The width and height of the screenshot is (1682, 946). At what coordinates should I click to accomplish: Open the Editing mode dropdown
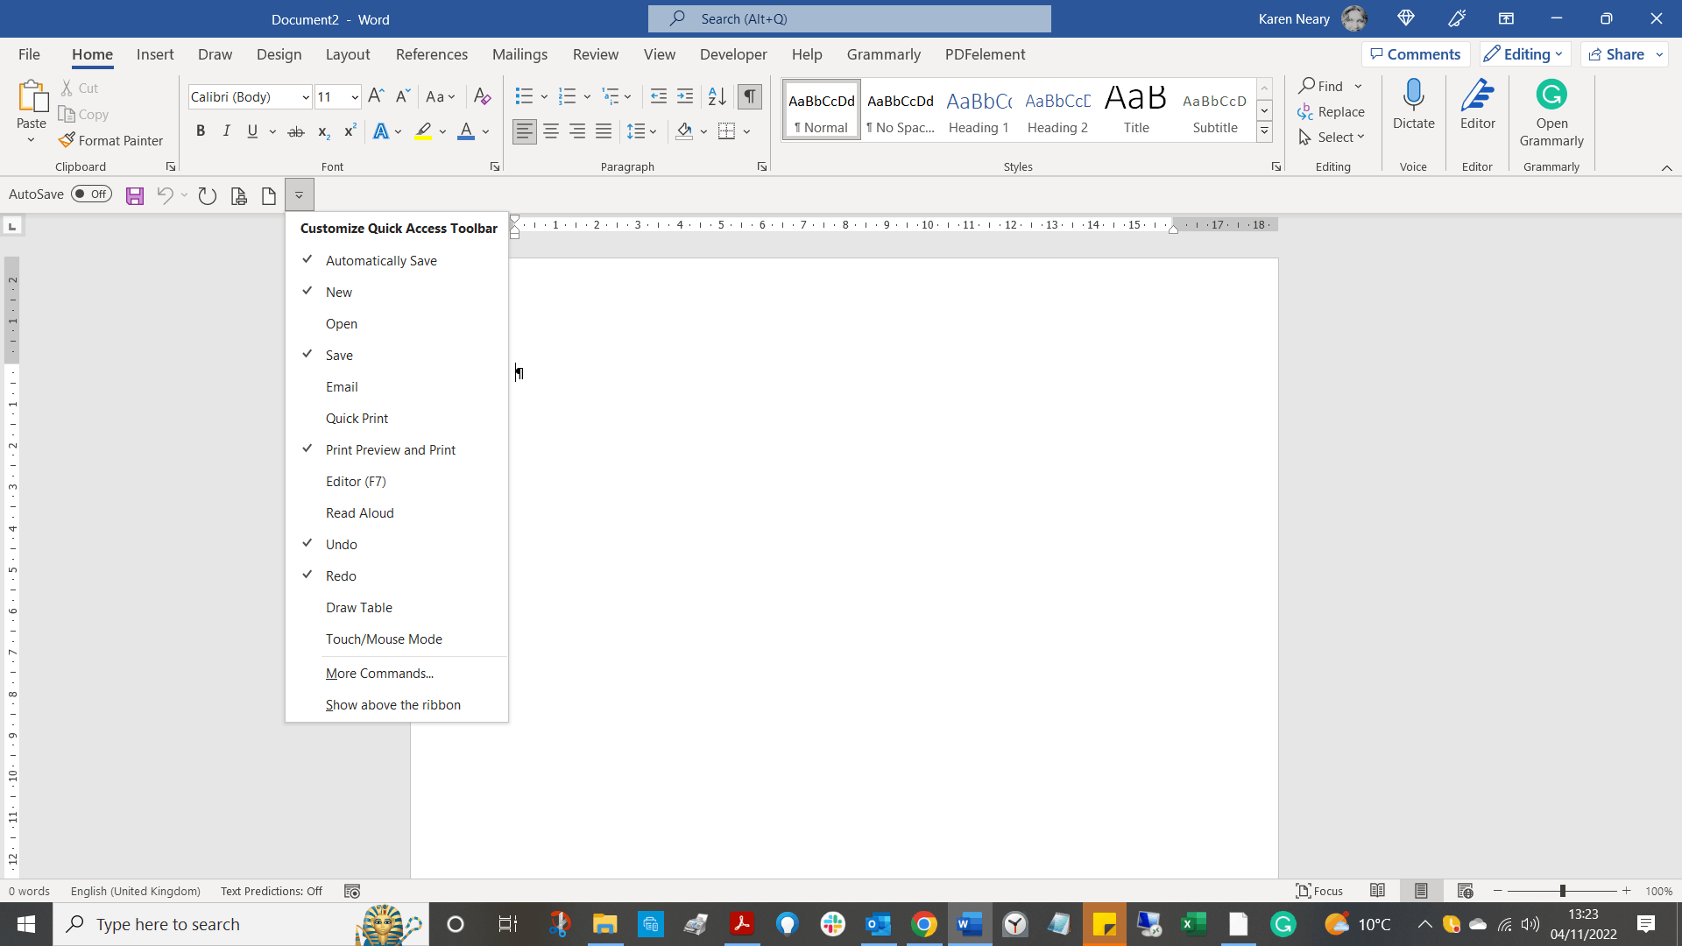tap(1525, 54)
